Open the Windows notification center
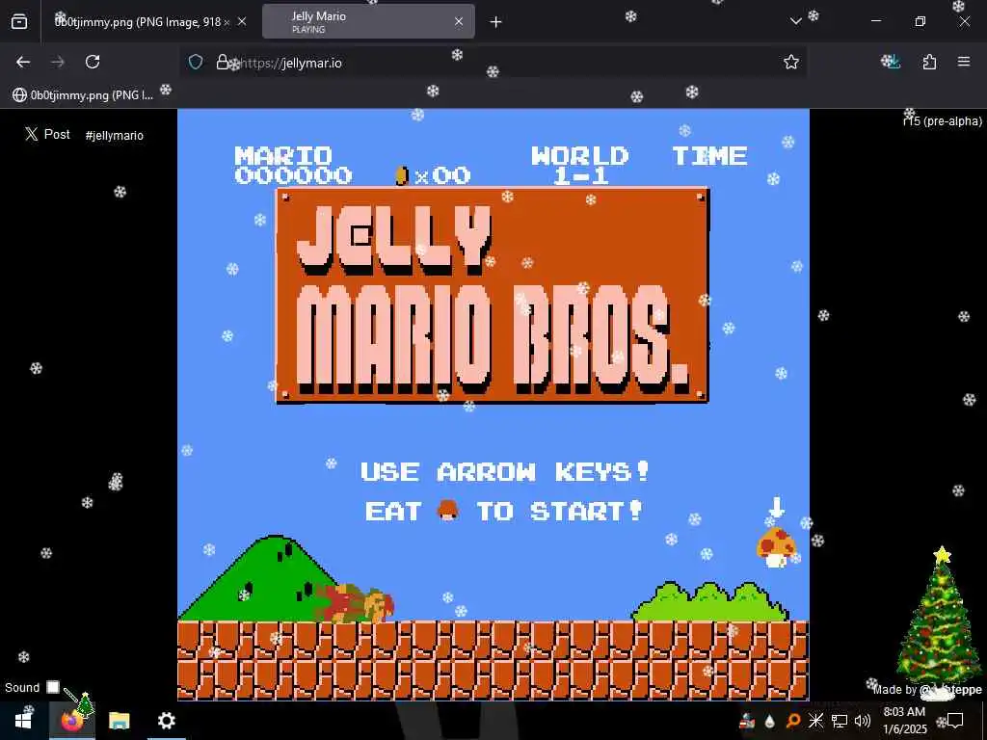Image resolution: width=987 pixels, height=740 pixels. pyautogui.click(x=955, y=721)
